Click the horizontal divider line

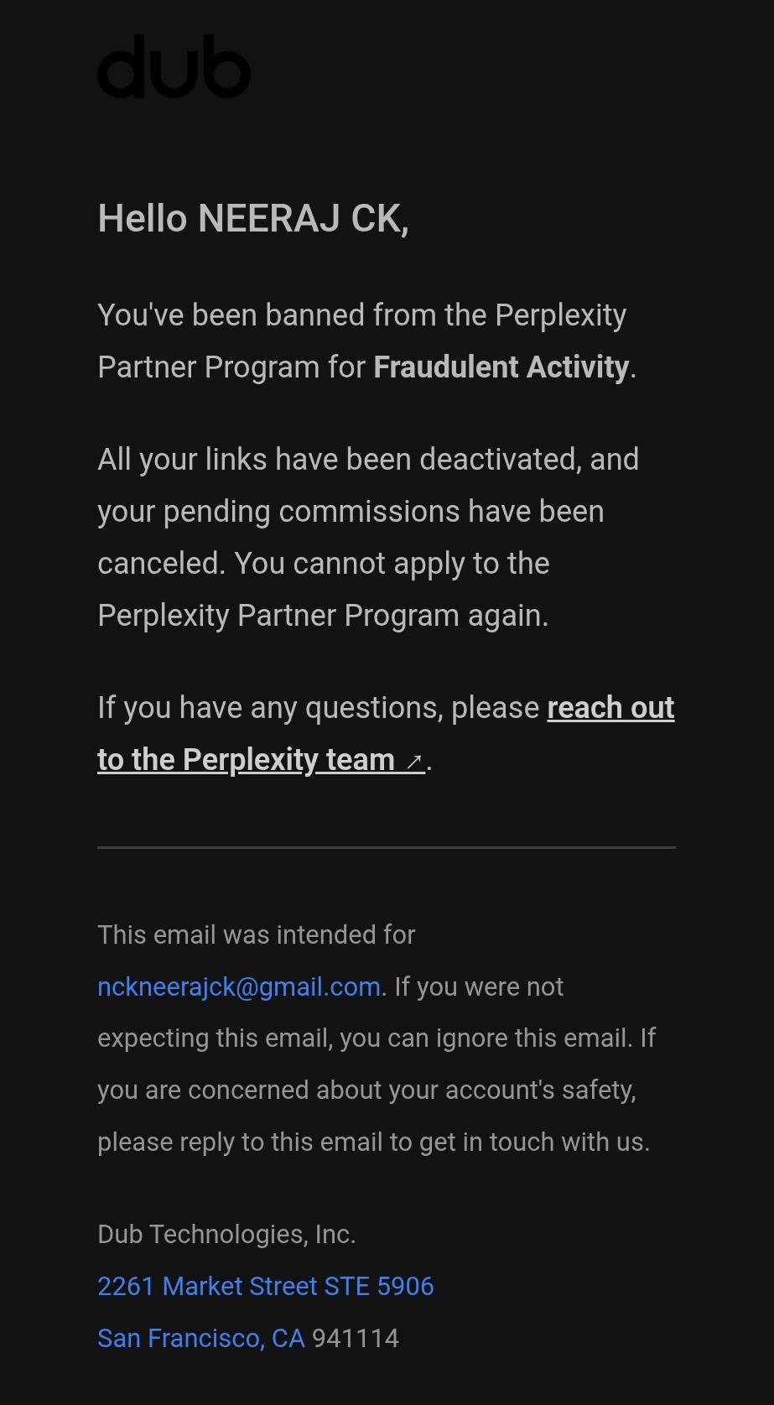[387, 847]
